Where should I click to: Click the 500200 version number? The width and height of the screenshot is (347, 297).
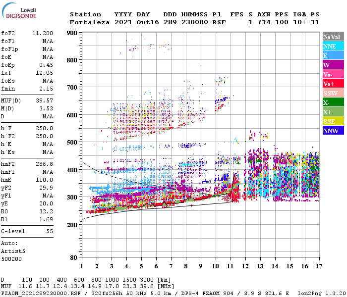pyautogui.click(x=11, y=259)
